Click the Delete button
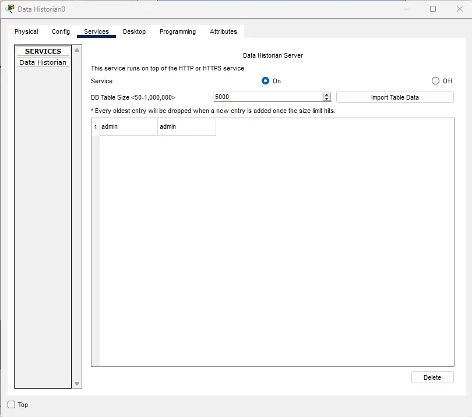Image resolution: width=472 pixels, height=417 pixels. pos(432,377)
